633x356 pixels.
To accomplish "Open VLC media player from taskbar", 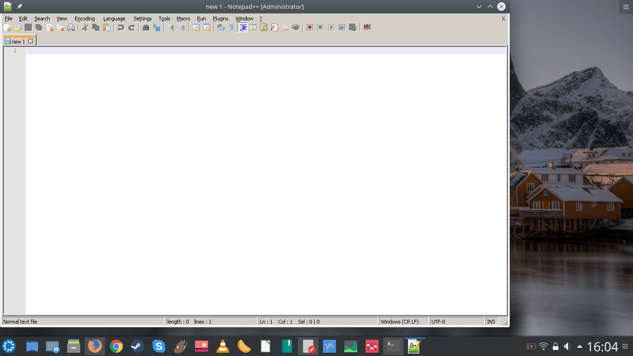I will (x=223, y=346).
